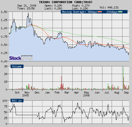Click the Sep month label
132x127 pixels.
(x=126, y=92)
